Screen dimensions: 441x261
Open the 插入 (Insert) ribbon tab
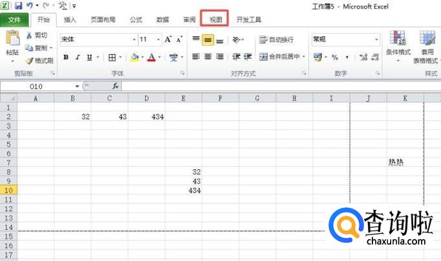(x=70, y=20)
